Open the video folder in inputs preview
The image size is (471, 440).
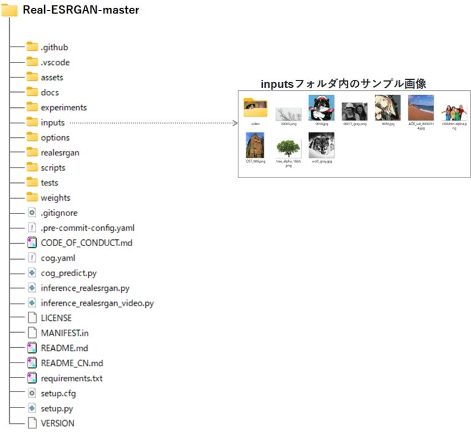[x=256, y=108]
